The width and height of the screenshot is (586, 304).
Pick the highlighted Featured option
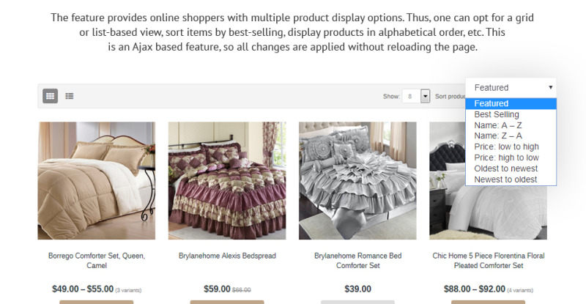pos(492,104)
